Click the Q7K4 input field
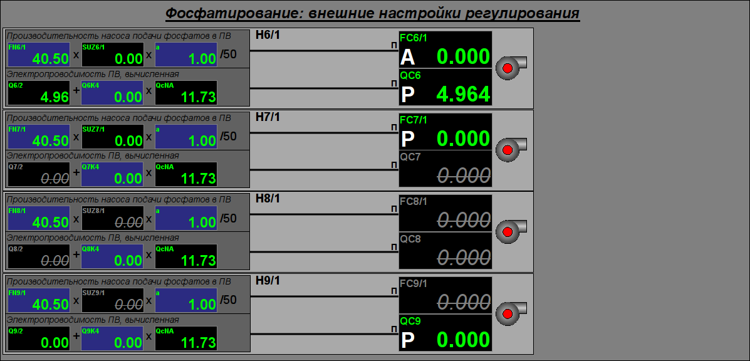Image resolution: width=750 pixels, height=361 pixels. [113, 174]
